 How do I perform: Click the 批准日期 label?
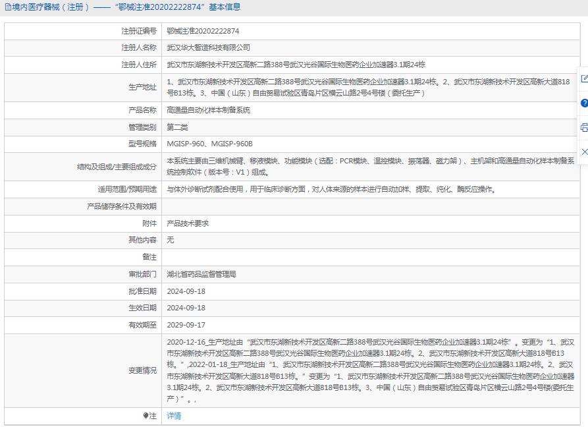[142, 291]
